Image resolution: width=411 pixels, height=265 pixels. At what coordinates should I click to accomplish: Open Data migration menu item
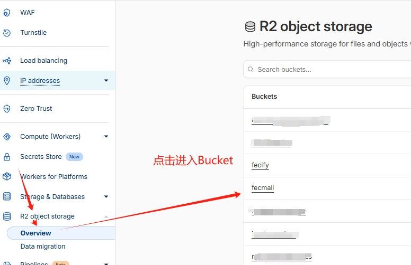tap(43, 247)
